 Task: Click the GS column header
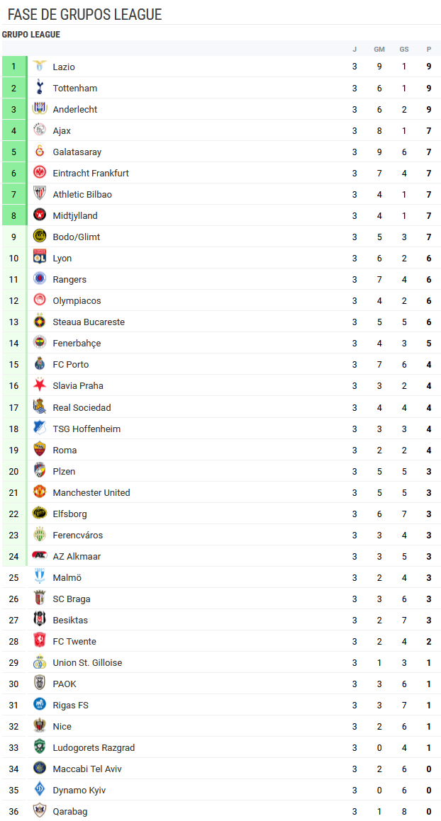tap(404, 49)
